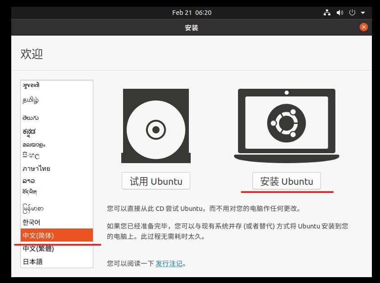Select 한국어 in language list
The image size is (380, 283).
tap(57, 222)
